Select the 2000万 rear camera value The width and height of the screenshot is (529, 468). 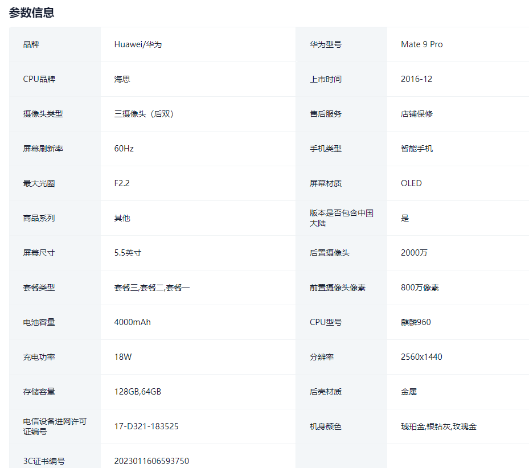(x=414, y=253)
